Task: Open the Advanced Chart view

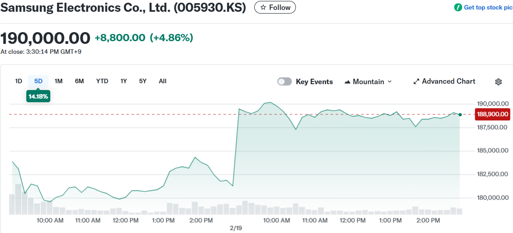Action: click(x=448, y=81)
